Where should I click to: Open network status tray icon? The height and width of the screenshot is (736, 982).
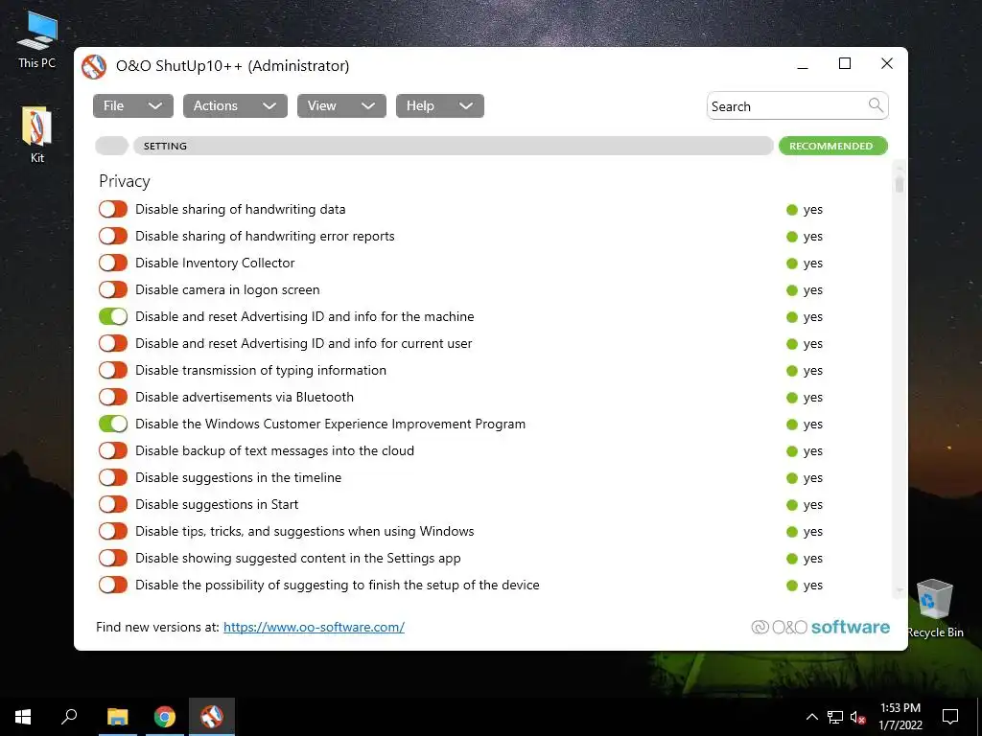click(x=835, y=717)
